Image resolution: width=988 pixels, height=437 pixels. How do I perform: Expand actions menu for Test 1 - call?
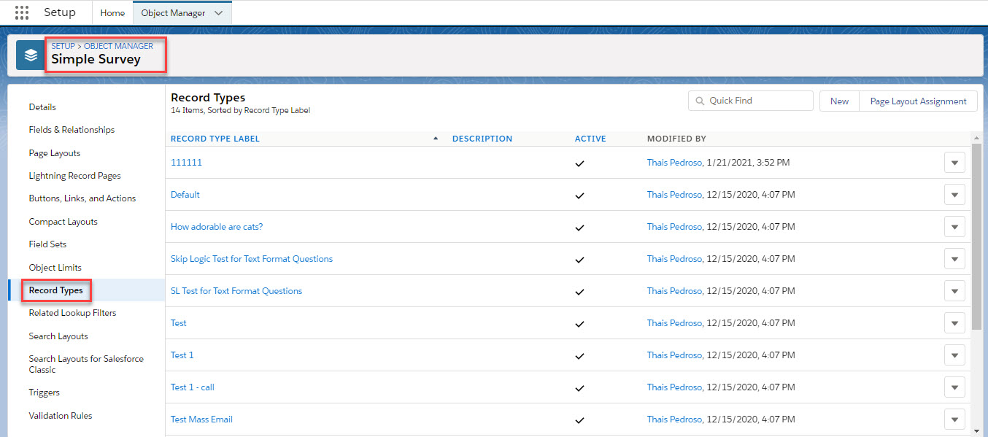coord(954,387)
